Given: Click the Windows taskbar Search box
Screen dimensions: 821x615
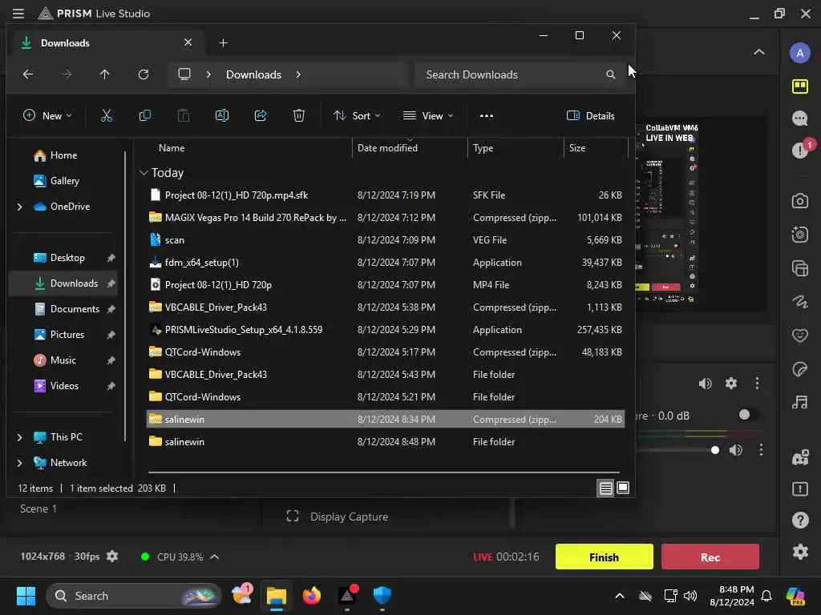Looking at the screenshot, I should click(x=134, y=596).
